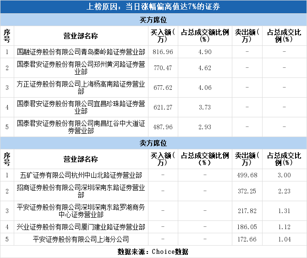Click '卖出额(万)' header in seller table
This screenshot has width=307, height=258.
point(247,159)
